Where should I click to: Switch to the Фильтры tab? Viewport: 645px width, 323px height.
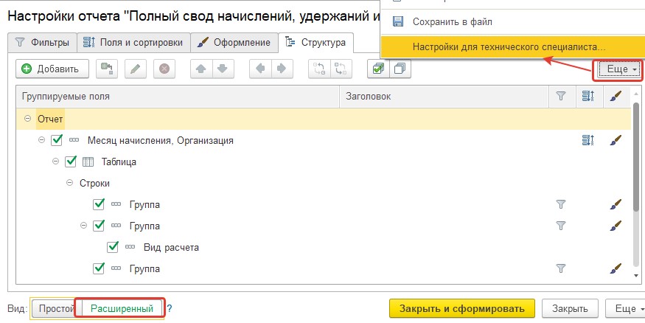(x=42, y=42)
